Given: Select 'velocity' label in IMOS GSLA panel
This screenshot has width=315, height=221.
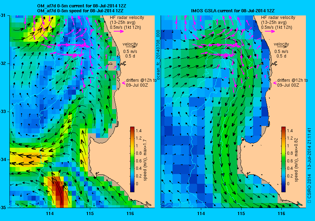Looking at the screenshot, I should 281,44.
